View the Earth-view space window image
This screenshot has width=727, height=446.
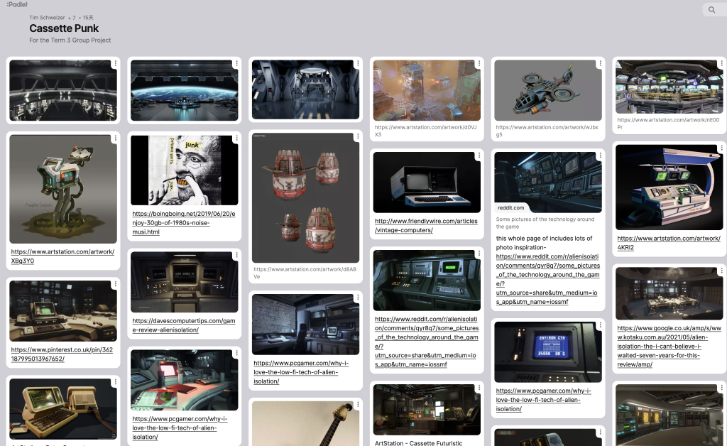[x=184, y=90]
